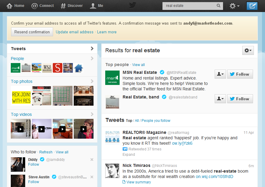The image size is (265, 187).
Task: Click the search magnifier icon
Action: [x=218, y=6]
